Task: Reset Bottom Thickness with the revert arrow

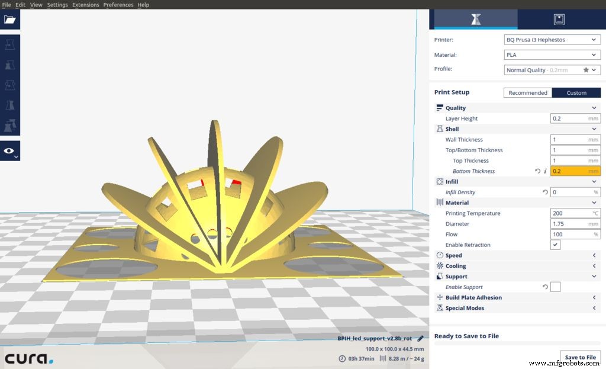Action: [537, 171]
